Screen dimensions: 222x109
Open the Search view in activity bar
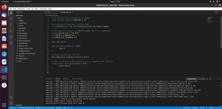point(11,19)
